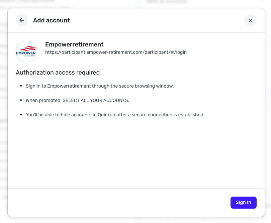
Task: Click the word Quicken in instructions
Action: [106, 115]
